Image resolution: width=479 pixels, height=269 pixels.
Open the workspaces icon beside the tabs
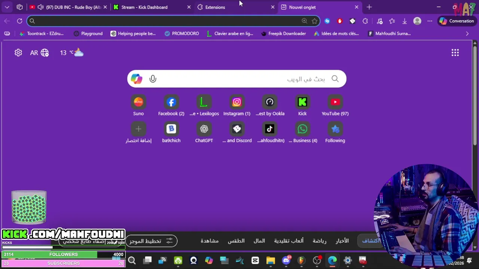pos(20,7)
